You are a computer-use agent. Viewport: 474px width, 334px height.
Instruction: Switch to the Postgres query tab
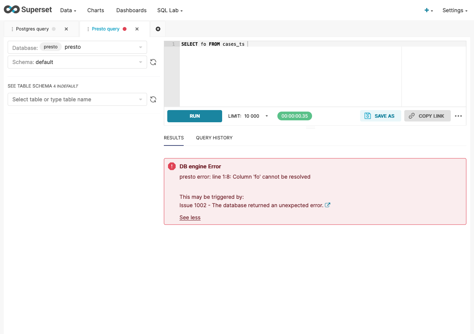pyautogui.click(x=32, y=29)
